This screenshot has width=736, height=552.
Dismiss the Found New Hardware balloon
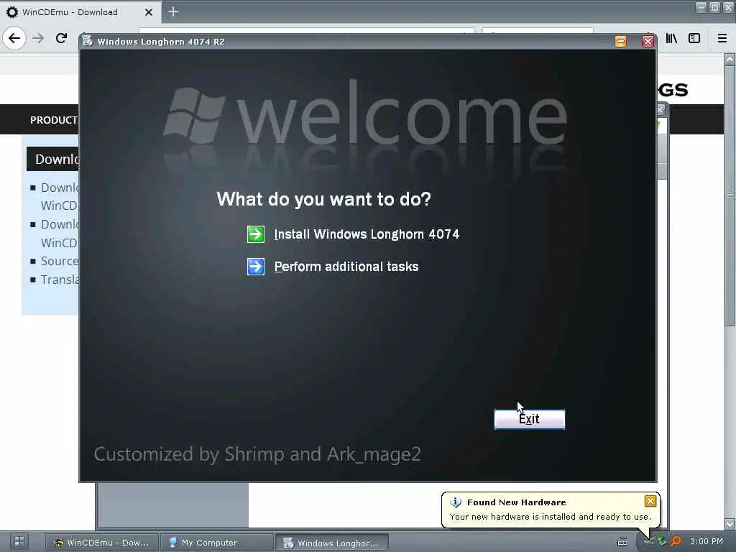(x=650, y=501)
